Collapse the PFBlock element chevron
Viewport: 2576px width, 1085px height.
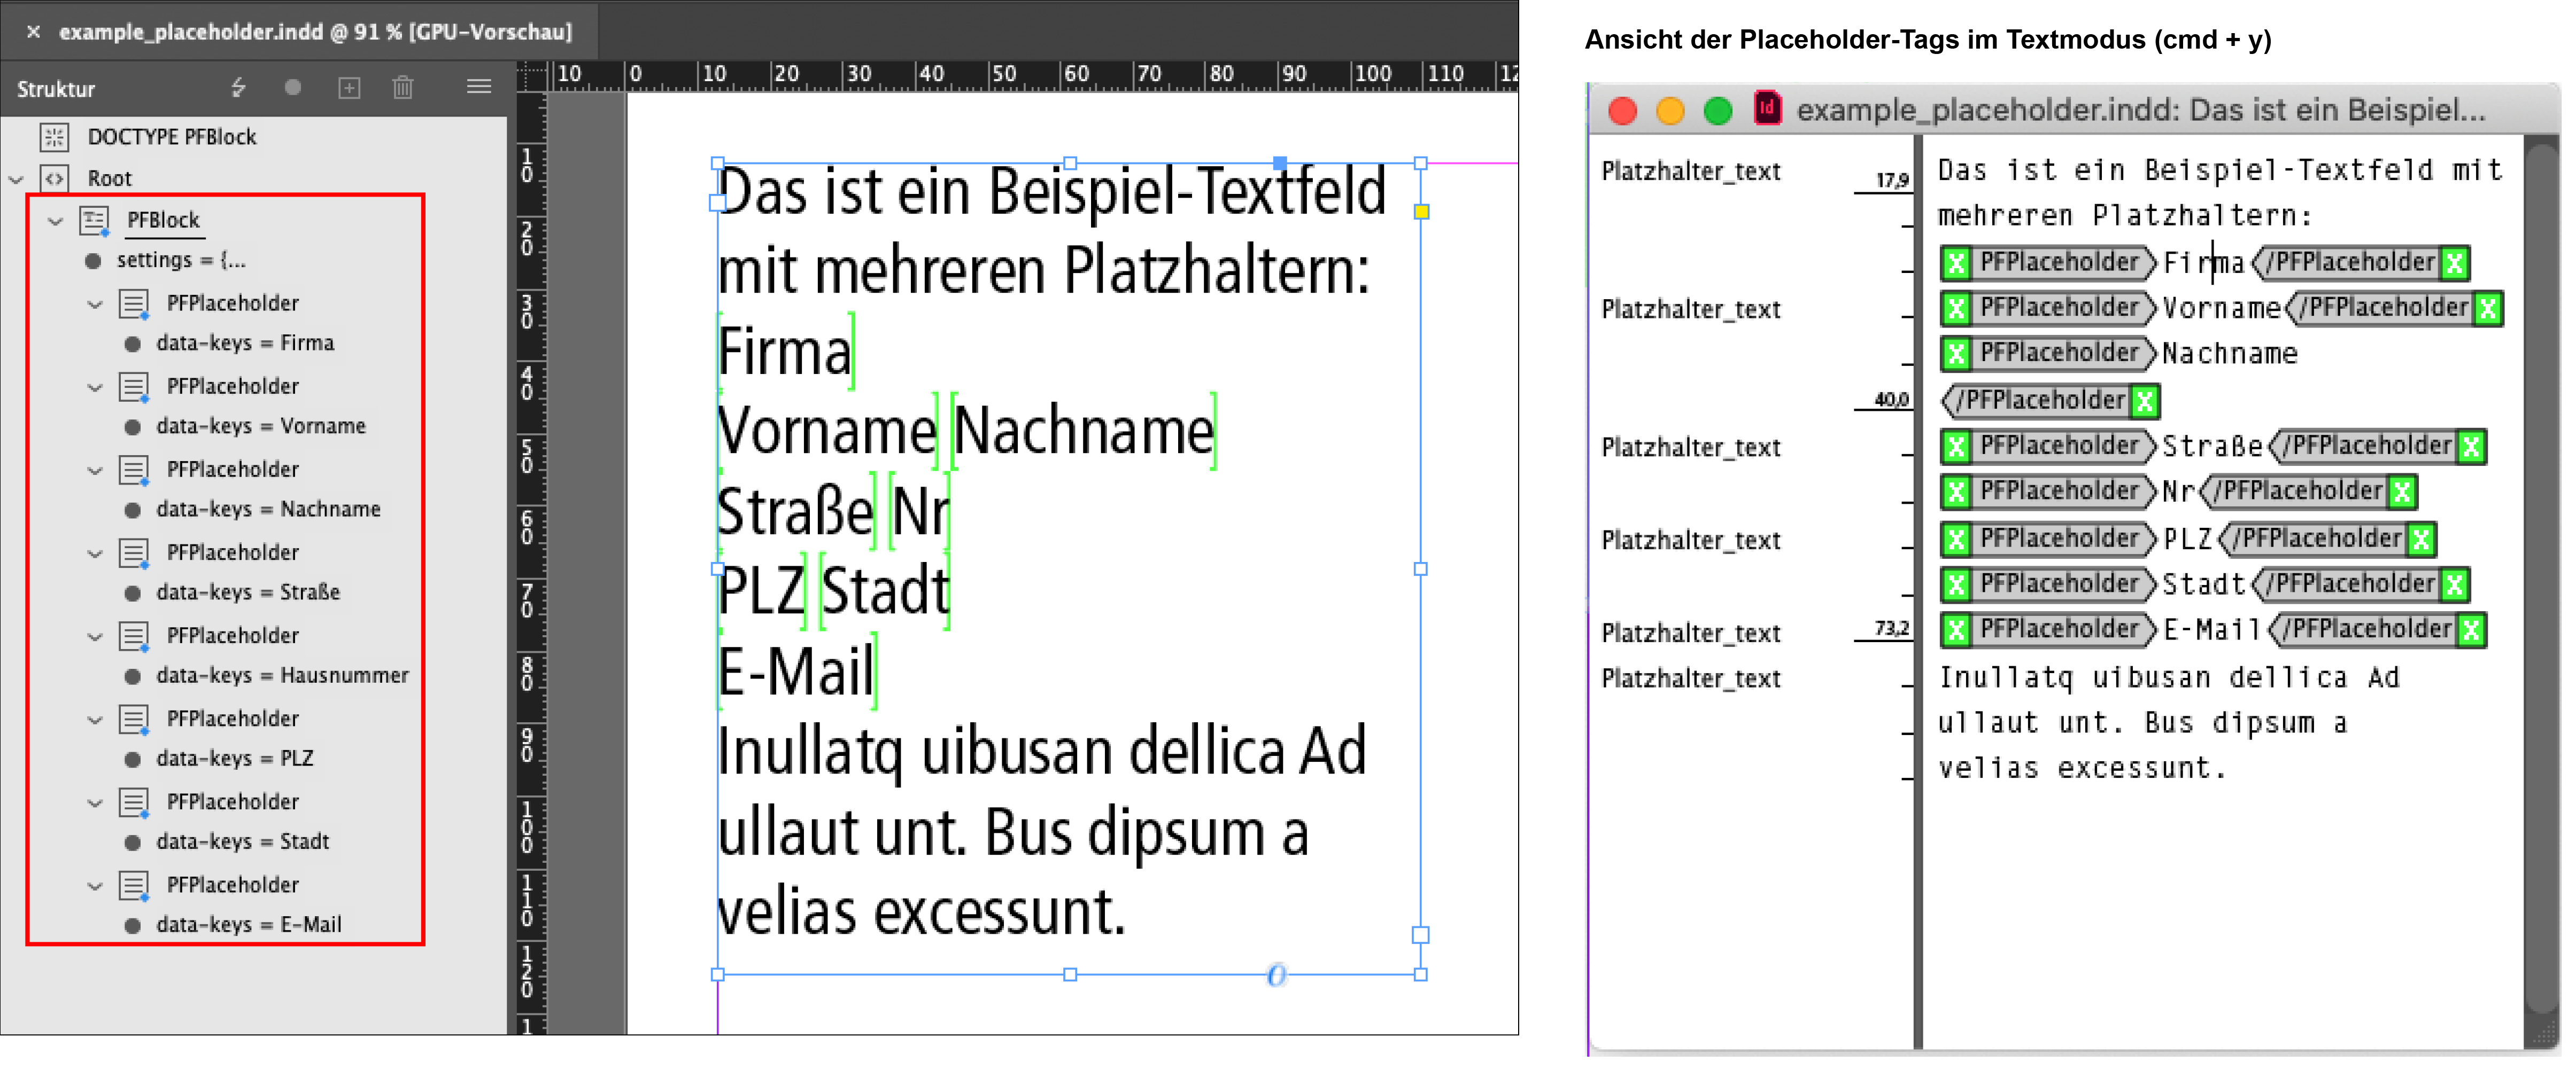56,221
